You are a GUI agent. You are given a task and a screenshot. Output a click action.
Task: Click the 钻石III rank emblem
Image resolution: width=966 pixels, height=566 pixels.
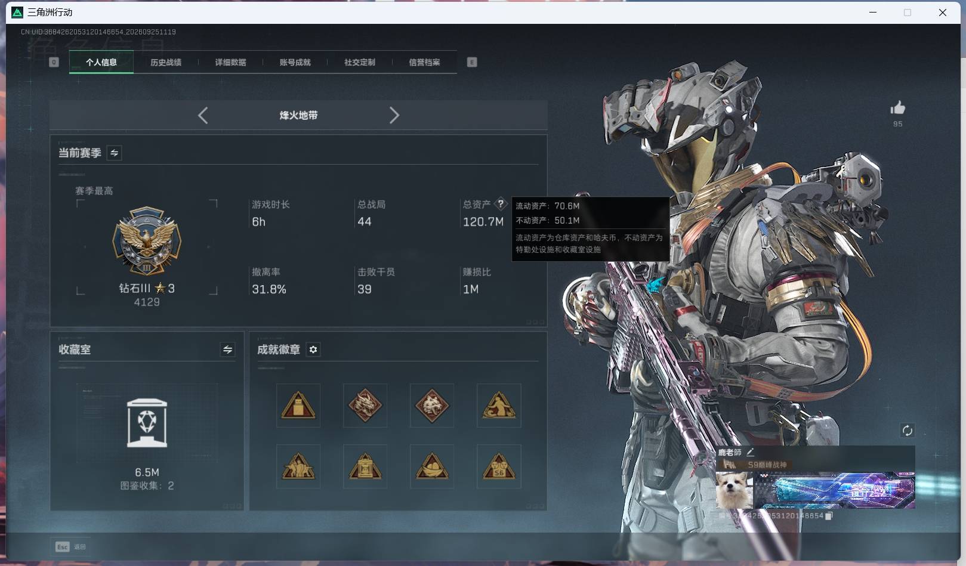147,242
